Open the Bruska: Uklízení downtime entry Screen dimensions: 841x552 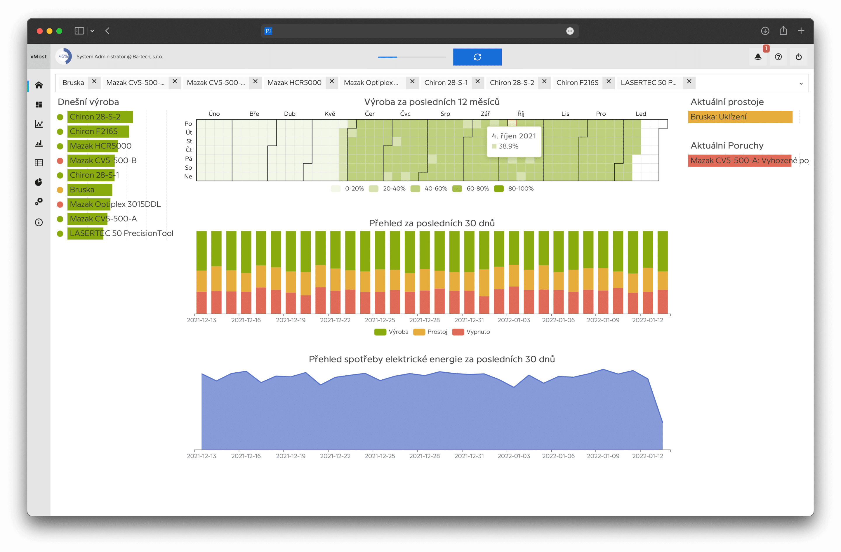pyautogui.click(x=740, y=117)
